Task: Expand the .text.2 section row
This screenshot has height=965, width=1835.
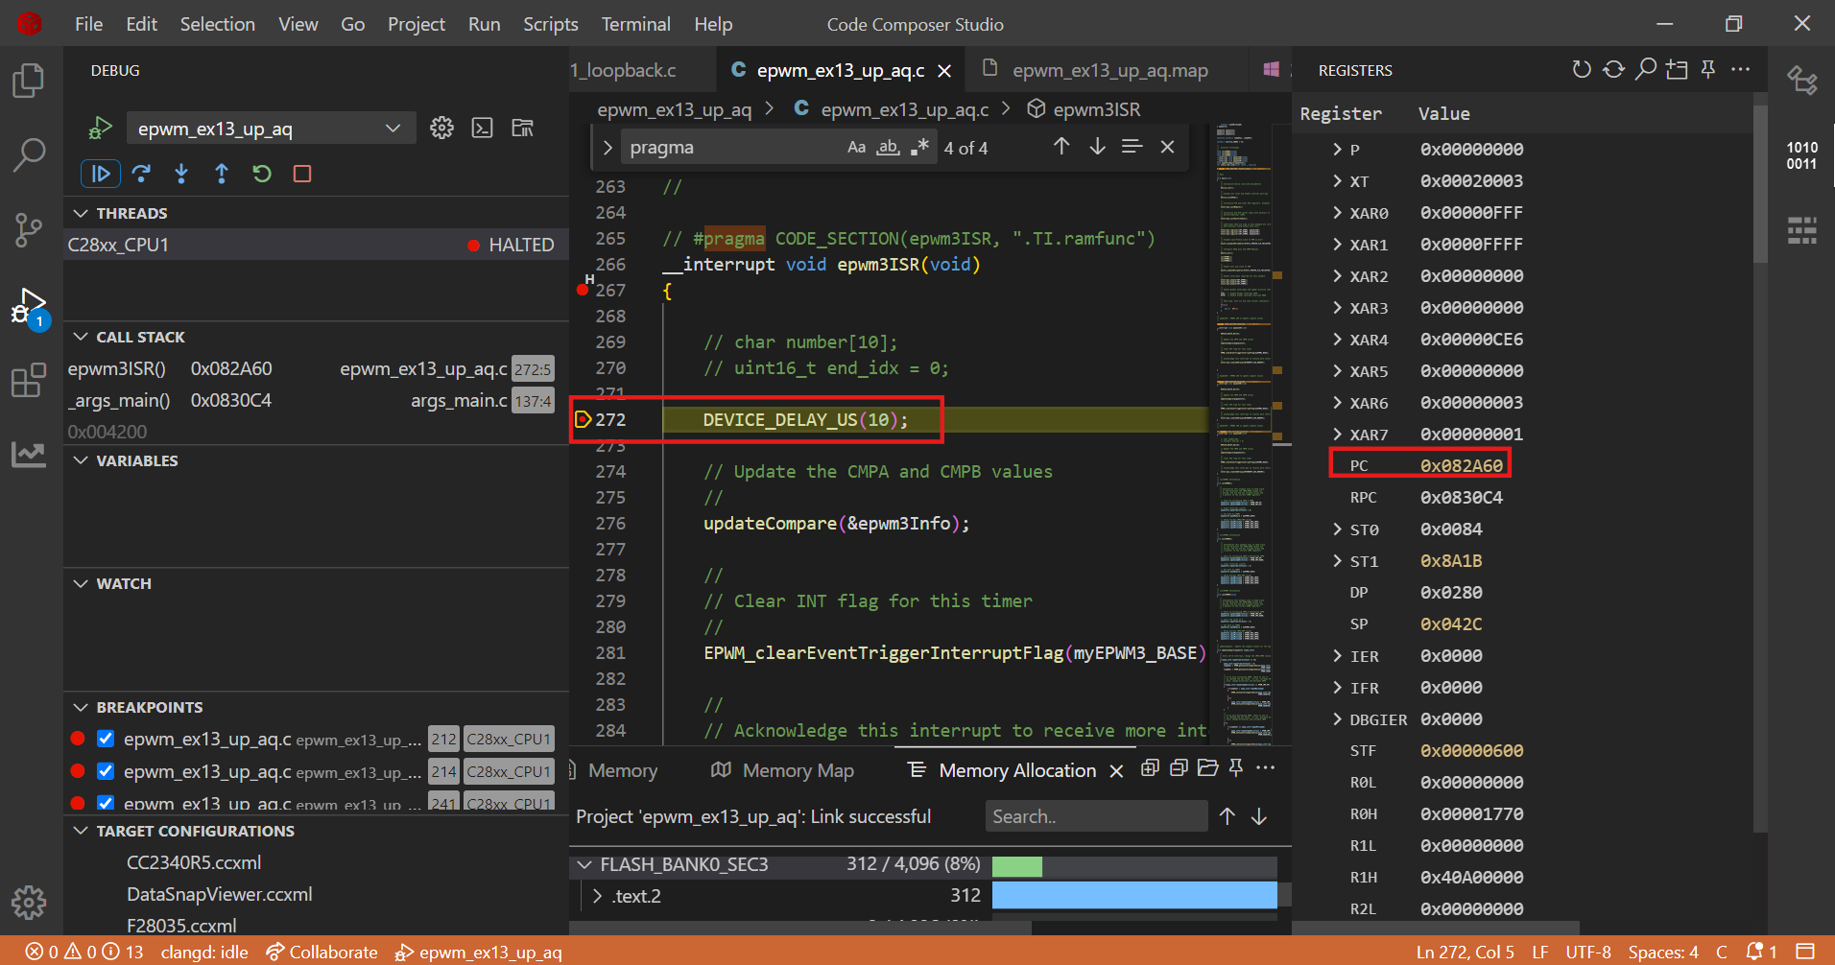Action: pos(598,896)
